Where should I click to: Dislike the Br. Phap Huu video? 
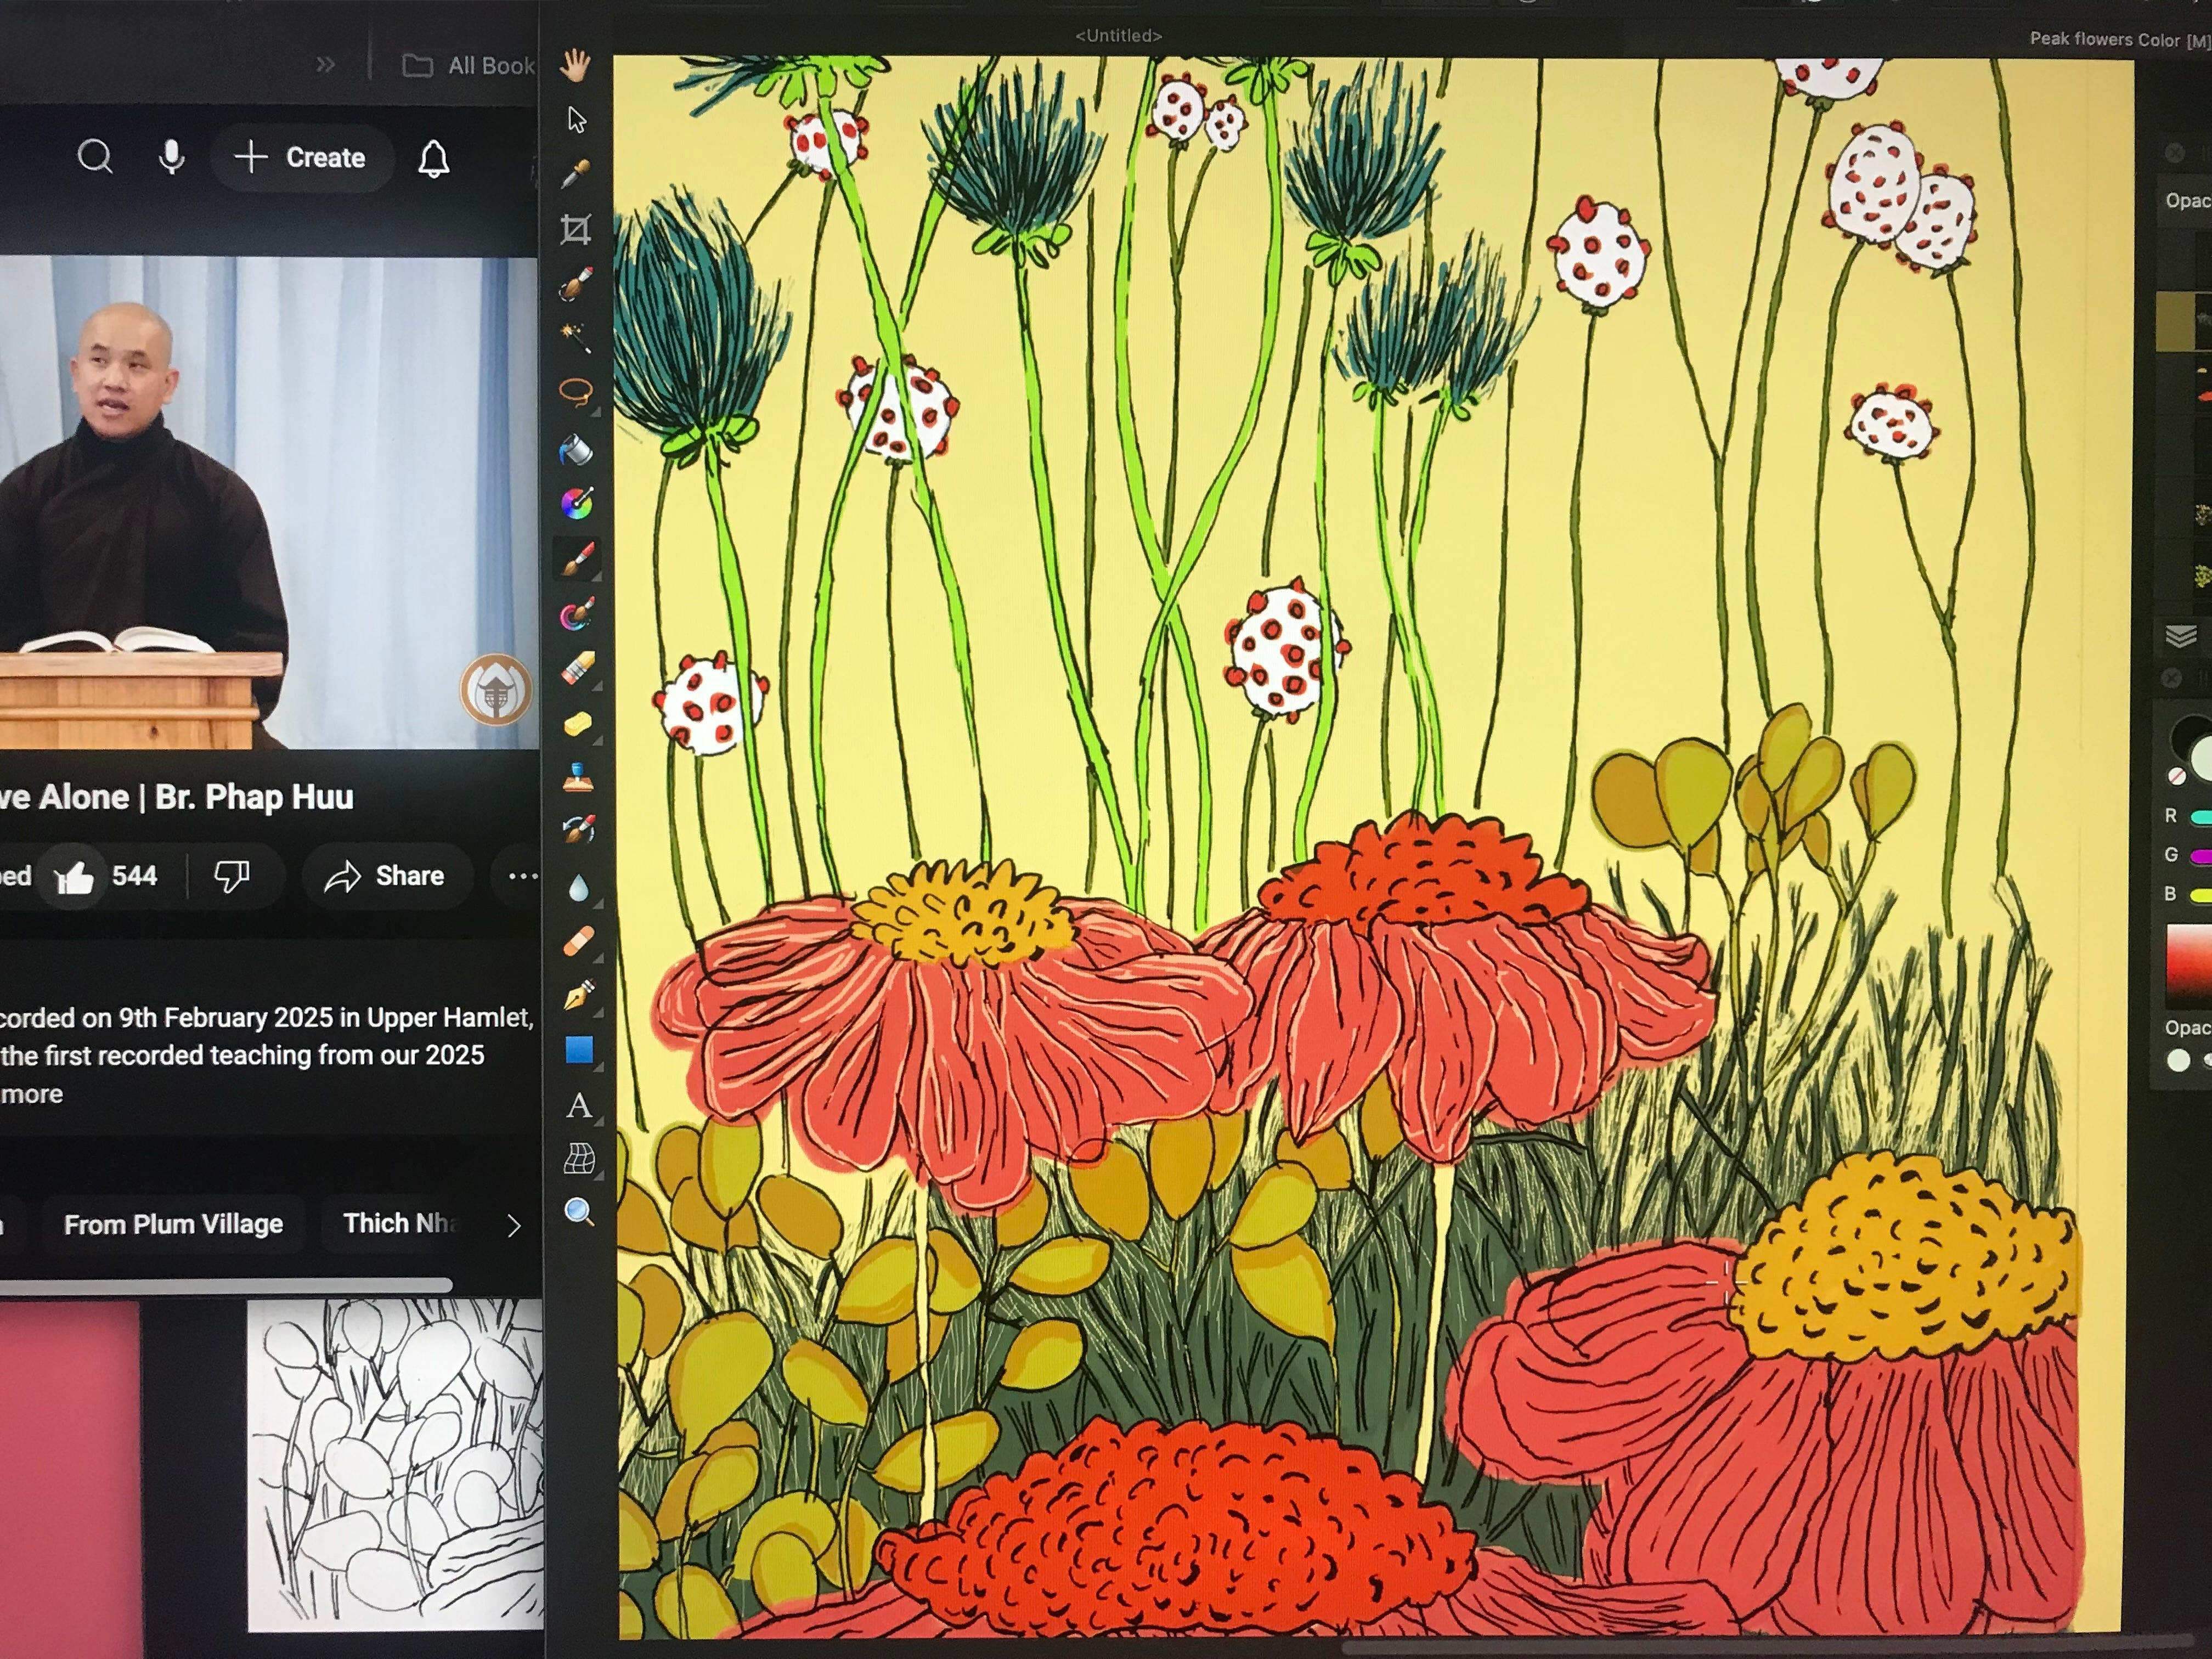click(x=232, y=877)
